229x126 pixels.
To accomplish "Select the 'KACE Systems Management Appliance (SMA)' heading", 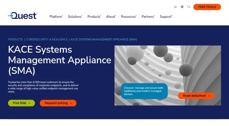I will click(60, 60).
